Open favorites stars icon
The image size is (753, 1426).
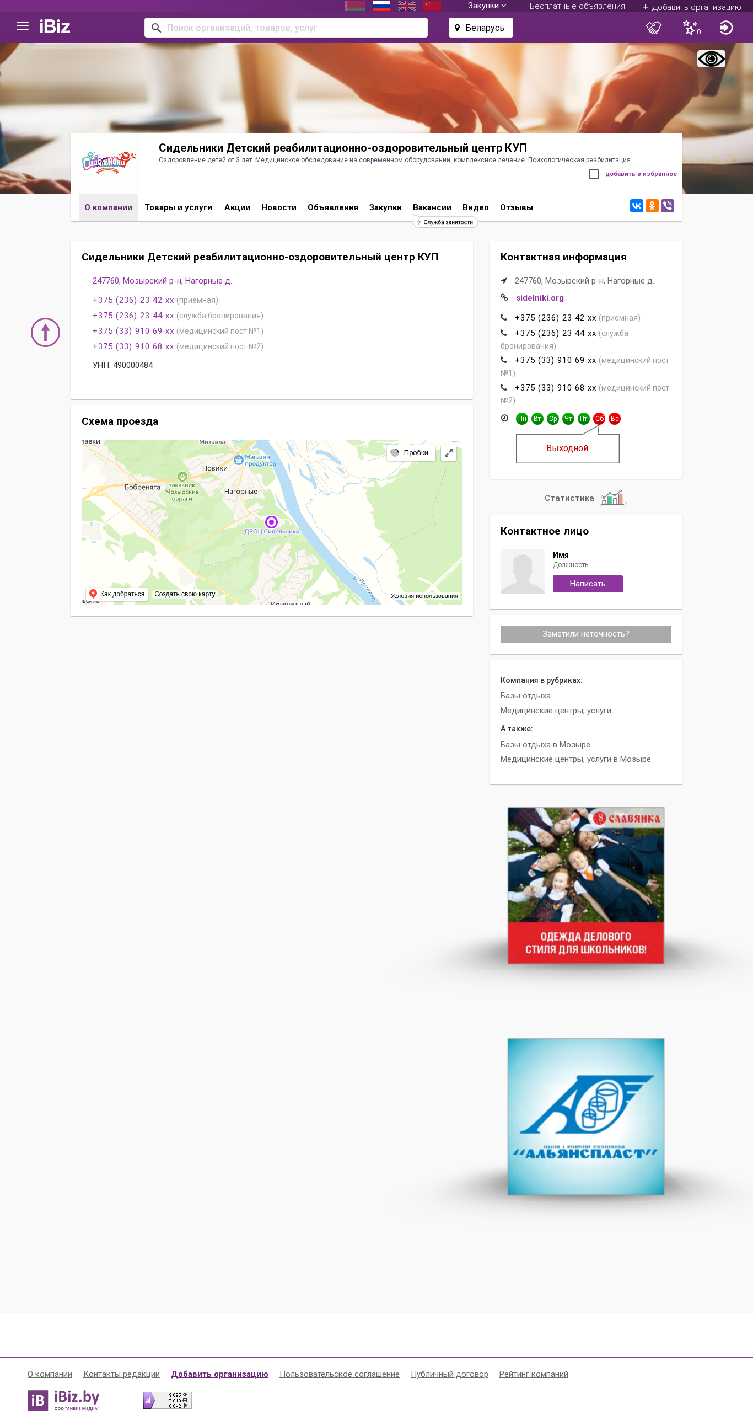[691, 27]
